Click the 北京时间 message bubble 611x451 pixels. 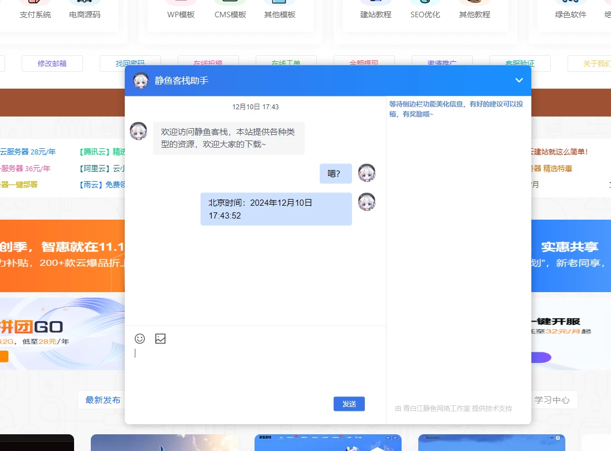click(x=276, y=209)
